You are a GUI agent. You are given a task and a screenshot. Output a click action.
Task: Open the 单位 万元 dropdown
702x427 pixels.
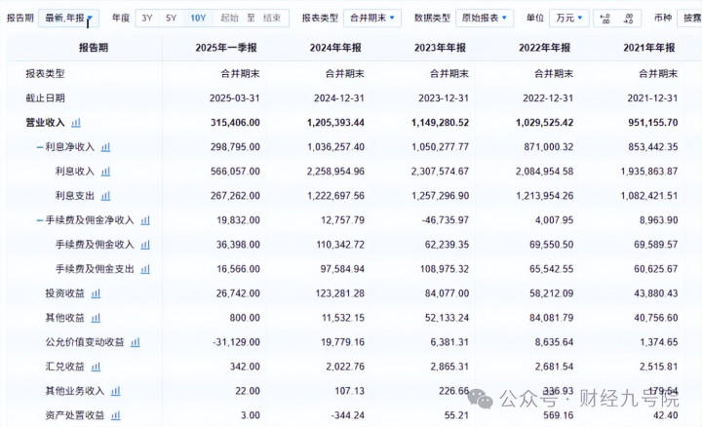pyautogui.click(x=569, y=19)
